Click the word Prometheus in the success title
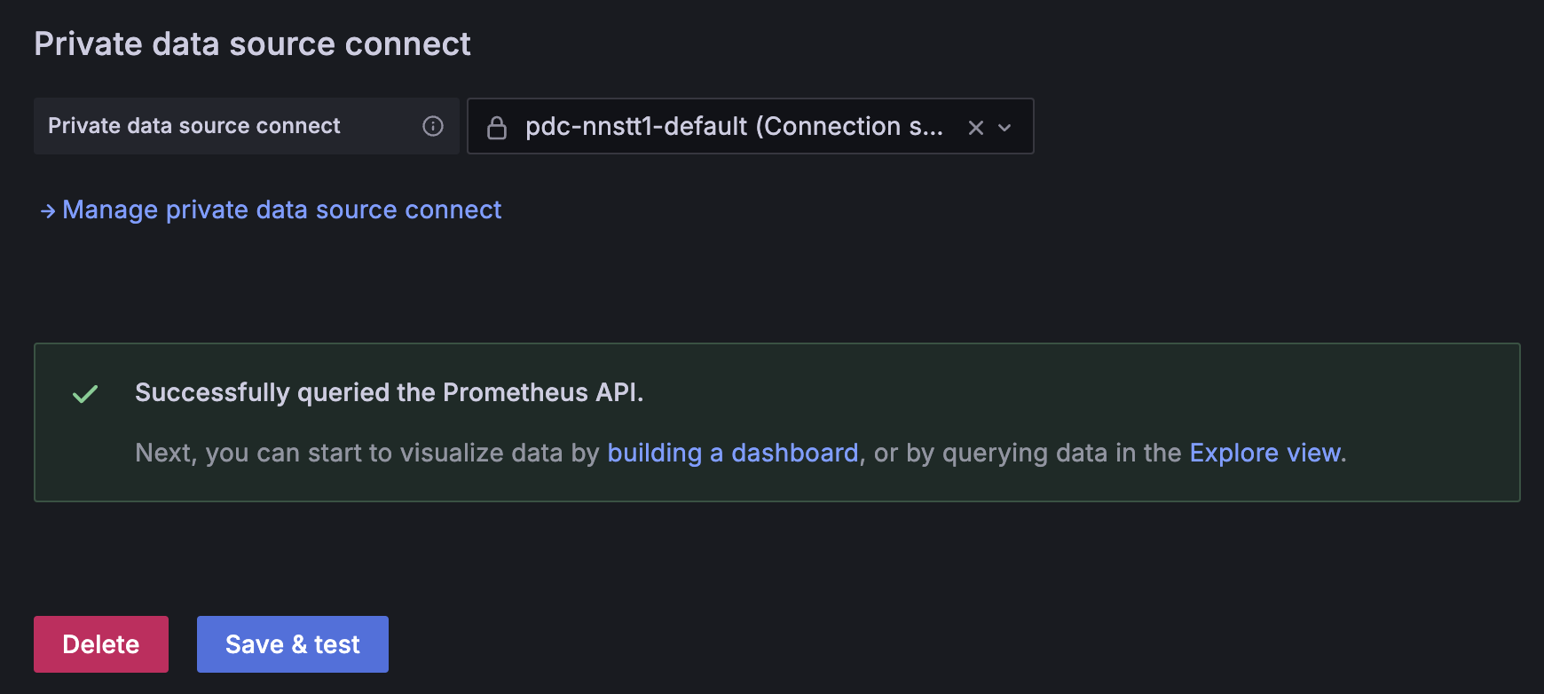The height and width of the screenshot is (694, 1544). click(x=516, y=392)
